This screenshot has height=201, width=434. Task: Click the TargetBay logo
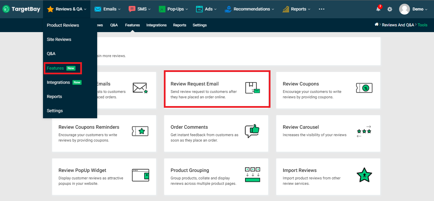[21, 9]
